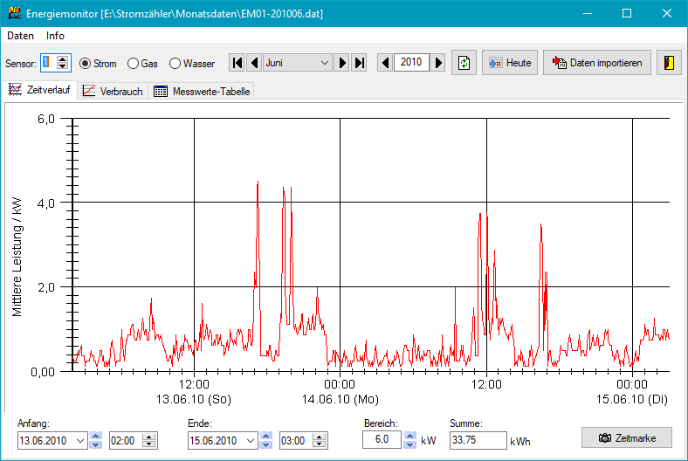
Task: Switch to the Messwerte-Tabelle tab
Action: 202,91
